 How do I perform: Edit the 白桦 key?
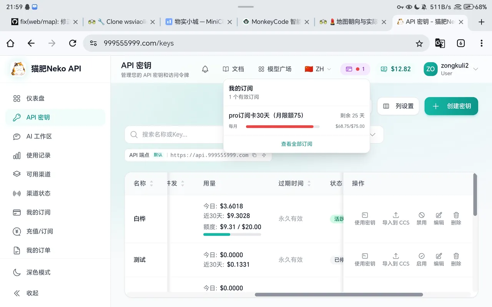tap(439, 219)
